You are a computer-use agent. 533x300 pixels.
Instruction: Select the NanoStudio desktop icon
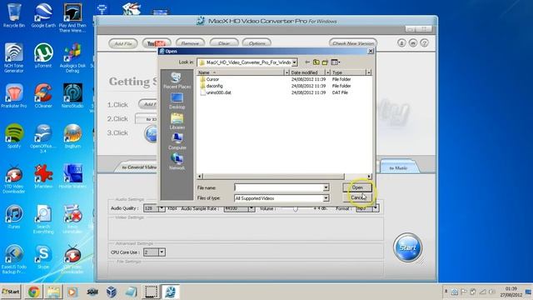(72, 96)
